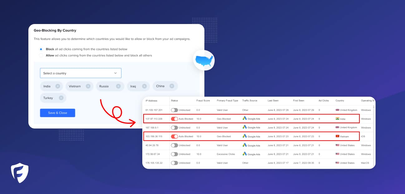This screenshot has width=405, height=194.
Task: Click the USA map badge near the panel
Action: (x=204, y=60)
